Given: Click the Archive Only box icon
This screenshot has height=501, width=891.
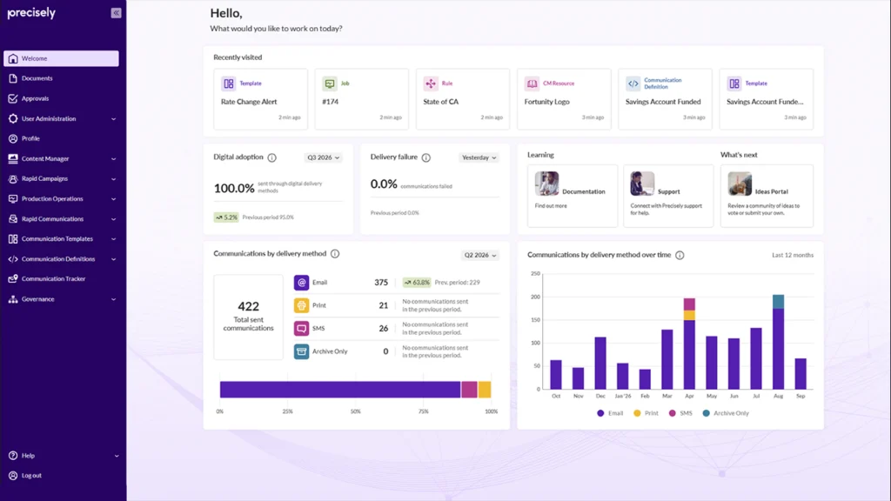Looking at the screenshot, I should click(x=301, y=351).
